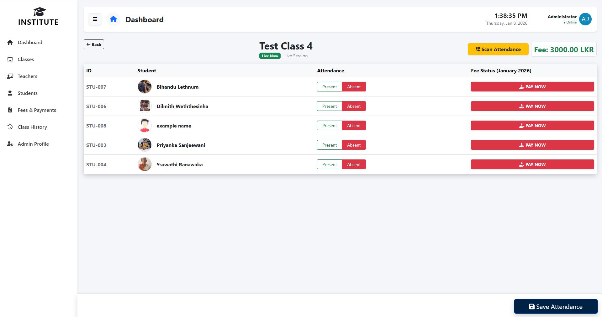Open Classes from the sidebar
The width and height of the screenshot is (602, 317).
click(x=26, y=60)
